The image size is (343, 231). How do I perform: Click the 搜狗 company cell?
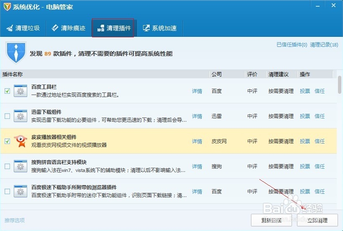[x=217, y=167]
